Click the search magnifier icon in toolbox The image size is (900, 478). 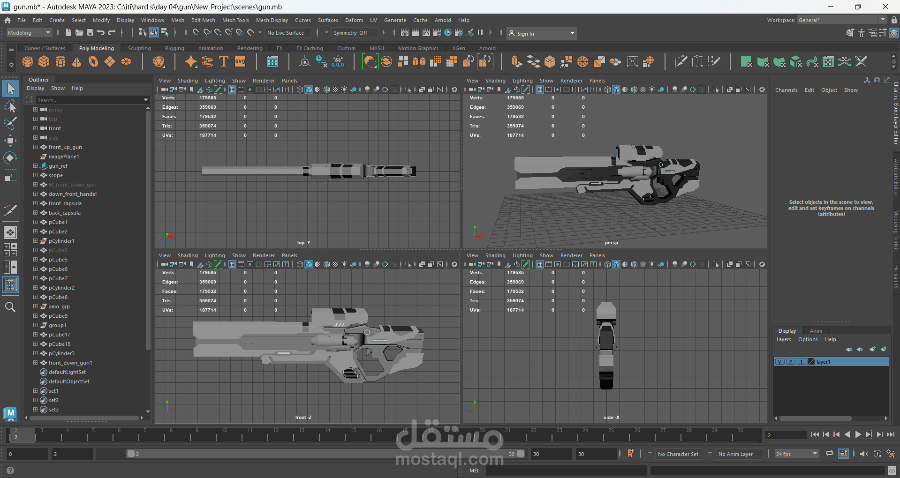pyautogui.click(x=10, y=307)
